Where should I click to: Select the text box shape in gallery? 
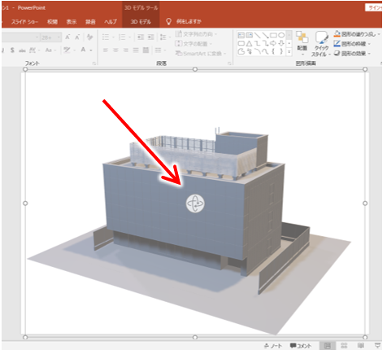click(241, 35)
